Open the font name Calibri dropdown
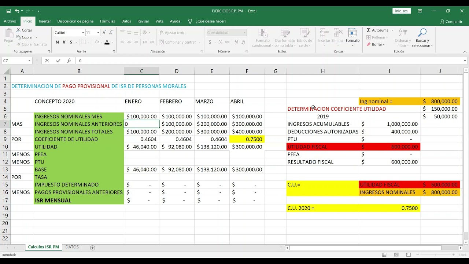469x264 pixels. pyautogui.click(x=83, y=33)
